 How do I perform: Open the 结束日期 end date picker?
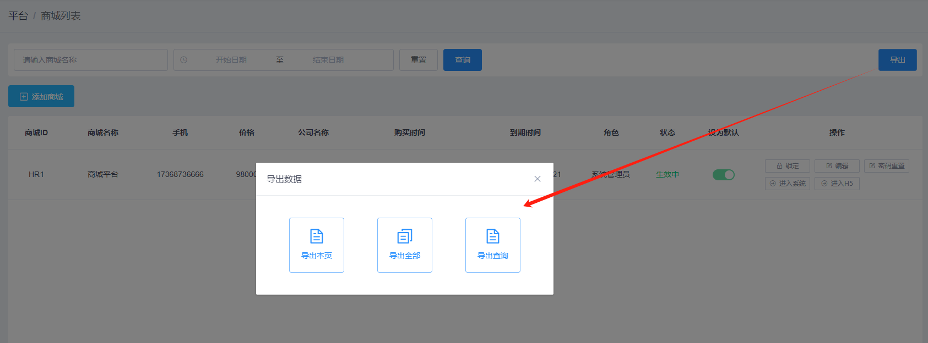(328, 60)
